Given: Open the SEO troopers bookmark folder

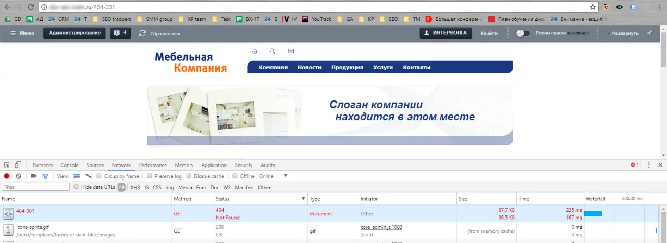Looking at the screenshot, I should pos(112,19).
